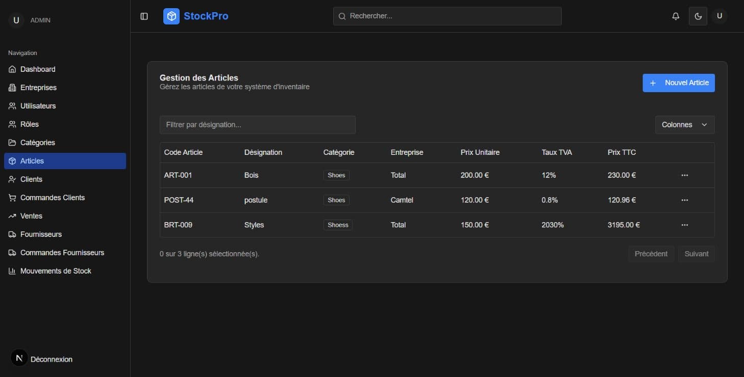Click the 120.96 € price cell
Screen dimensions: 744x377
(622, 200)
